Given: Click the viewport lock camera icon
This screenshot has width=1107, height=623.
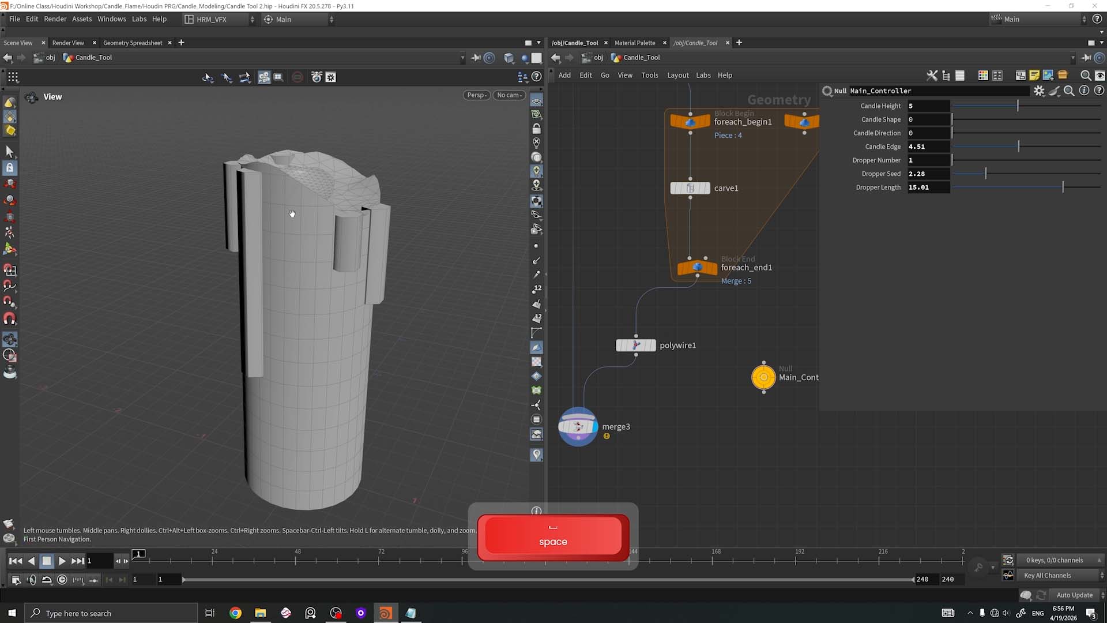Looking at the screenshot, I should coord(536,129).
